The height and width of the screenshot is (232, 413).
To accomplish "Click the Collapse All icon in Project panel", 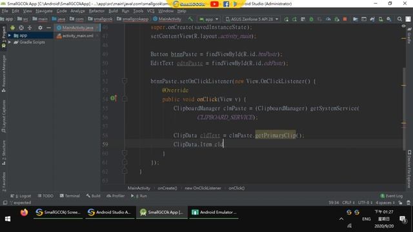I will coord(30,28).
